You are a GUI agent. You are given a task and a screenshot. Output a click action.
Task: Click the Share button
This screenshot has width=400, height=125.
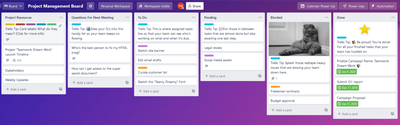(x=195, y=6)
